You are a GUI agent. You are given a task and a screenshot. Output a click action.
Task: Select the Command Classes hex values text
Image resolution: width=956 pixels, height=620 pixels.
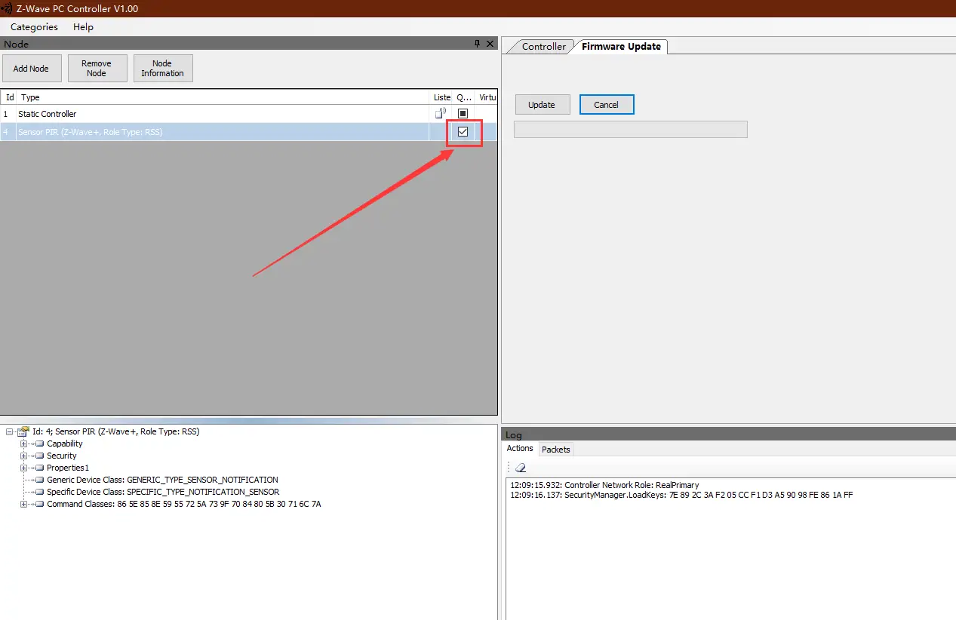pyautogui.click(x=219, y=504)
